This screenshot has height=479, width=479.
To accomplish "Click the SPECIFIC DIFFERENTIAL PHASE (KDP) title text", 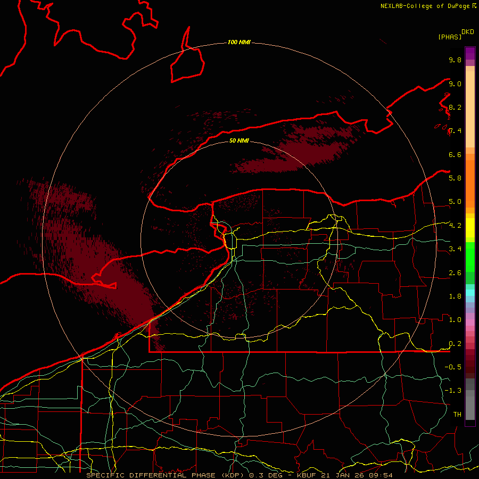I will 166,475.
